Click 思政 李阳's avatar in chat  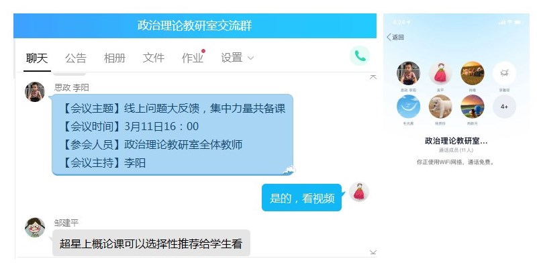click(35, 92)
